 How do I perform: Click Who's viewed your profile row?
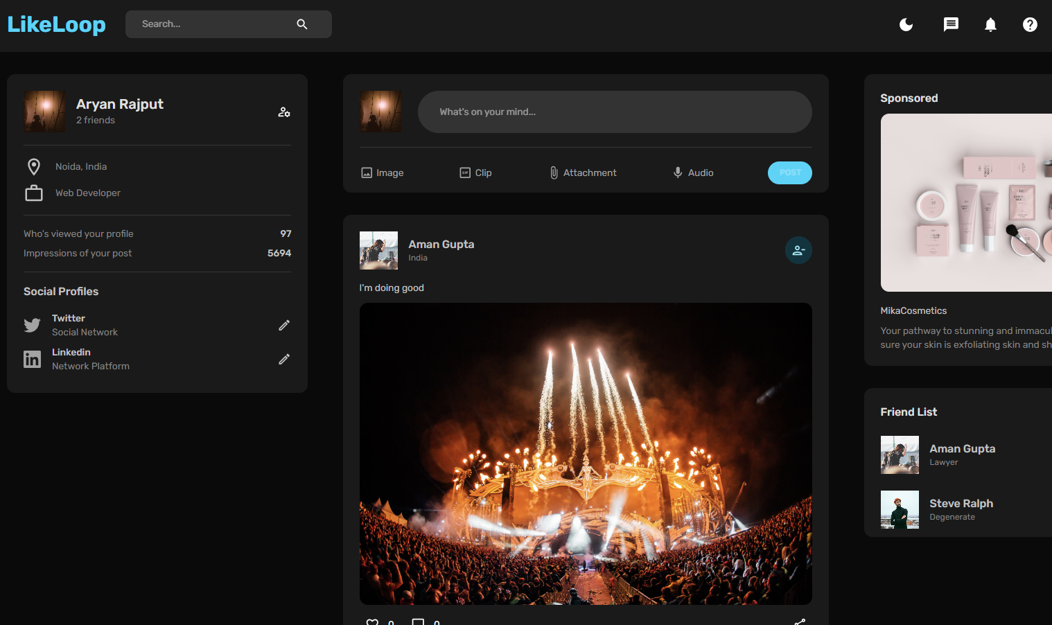pyautogui.click(x=157, y=234)
